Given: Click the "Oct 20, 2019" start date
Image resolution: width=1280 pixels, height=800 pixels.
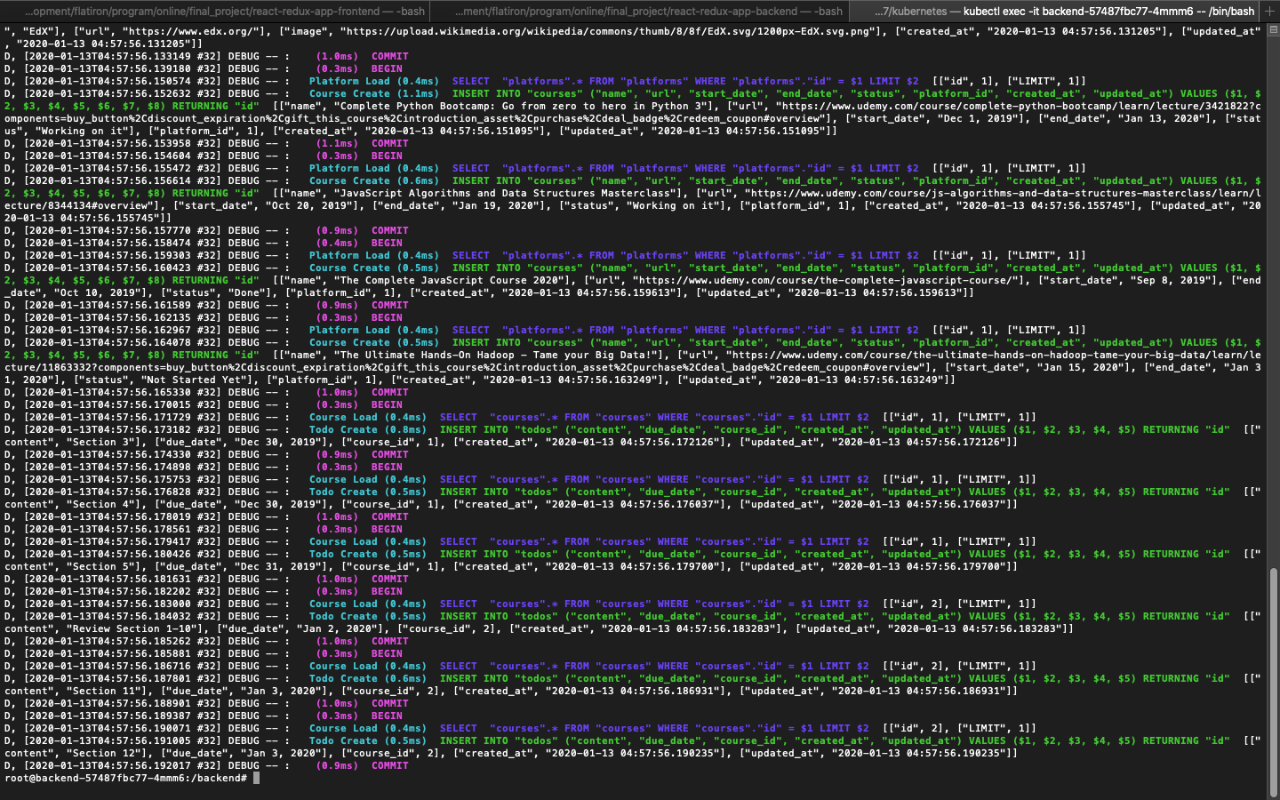Looking at the screenshot, I should click(309, 205).
